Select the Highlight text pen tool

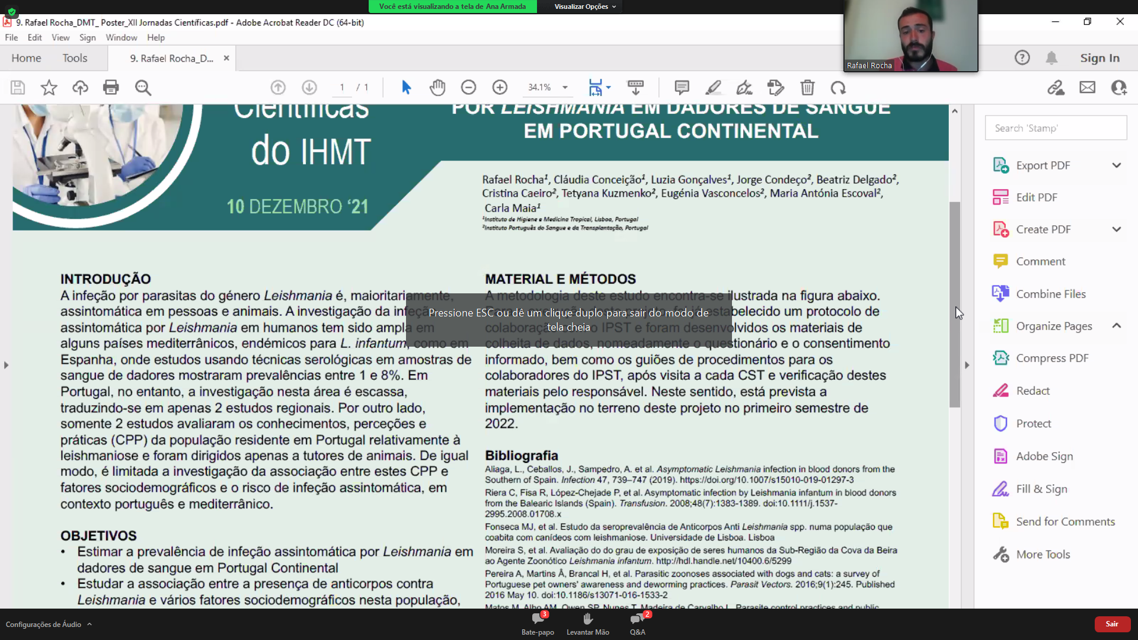coord(713,88)
